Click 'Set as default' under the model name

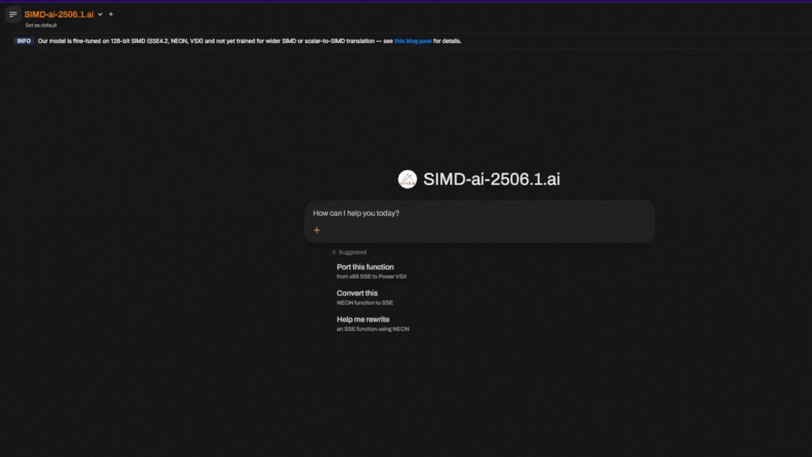[x=41, y=25]
